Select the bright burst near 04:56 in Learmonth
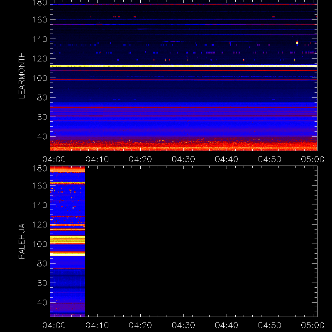 297,42
